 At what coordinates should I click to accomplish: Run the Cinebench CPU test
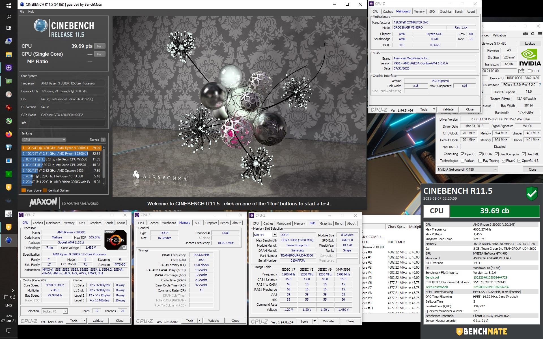(x=100, y=46)
